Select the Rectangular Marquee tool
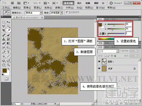Image resolution: width=142 pixels, height=106 pixels. point(4,22)
